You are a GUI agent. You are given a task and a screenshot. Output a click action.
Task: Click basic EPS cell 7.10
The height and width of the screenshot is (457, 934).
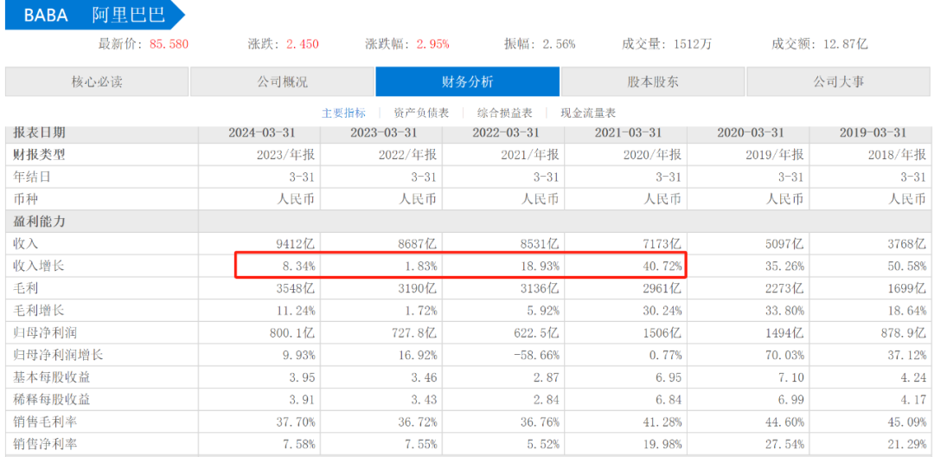pos(792,377)
